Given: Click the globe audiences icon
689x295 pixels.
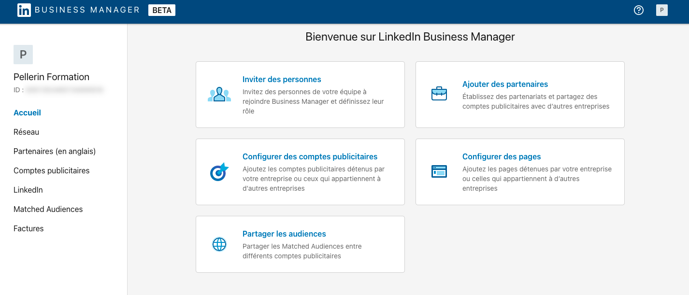Looking at the screenshot, I should pos(219,244).
